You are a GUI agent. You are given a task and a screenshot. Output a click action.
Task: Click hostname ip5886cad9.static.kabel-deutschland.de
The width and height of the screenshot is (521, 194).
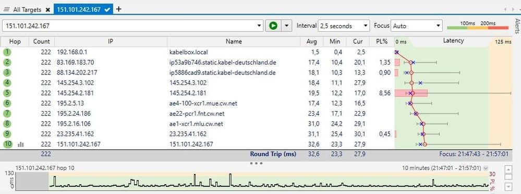(223, 72)
